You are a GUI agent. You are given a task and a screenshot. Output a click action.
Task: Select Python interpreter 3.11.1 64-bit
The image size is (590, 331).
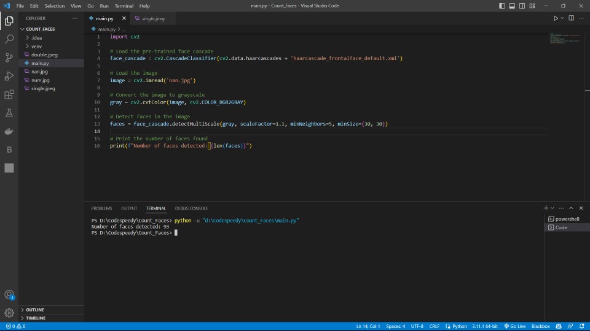point(485,326)
